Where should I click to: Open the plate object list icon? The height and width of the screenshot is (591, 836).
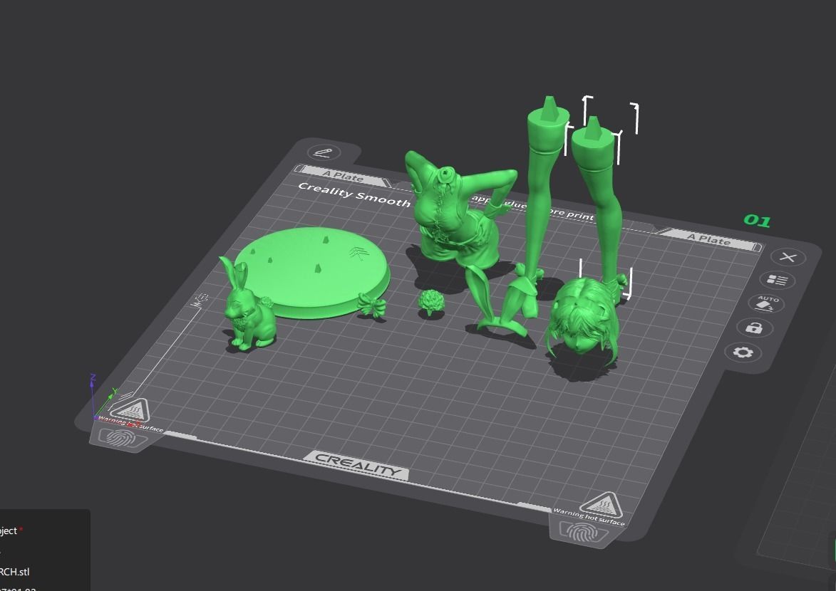pos(777,280)
